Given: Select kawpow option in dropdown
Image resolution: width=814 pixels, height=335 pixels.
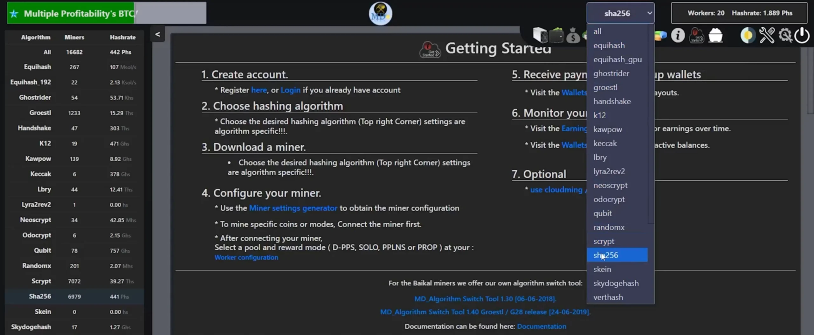Looking at the screenshot, I should (607, 129).
